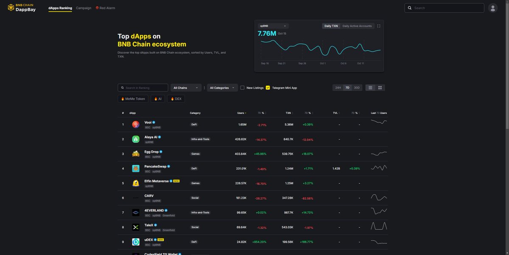Click PancakeSwap TVL value 1.42B
The height and width of the screenshot is (255, 509).
point(336,169)
